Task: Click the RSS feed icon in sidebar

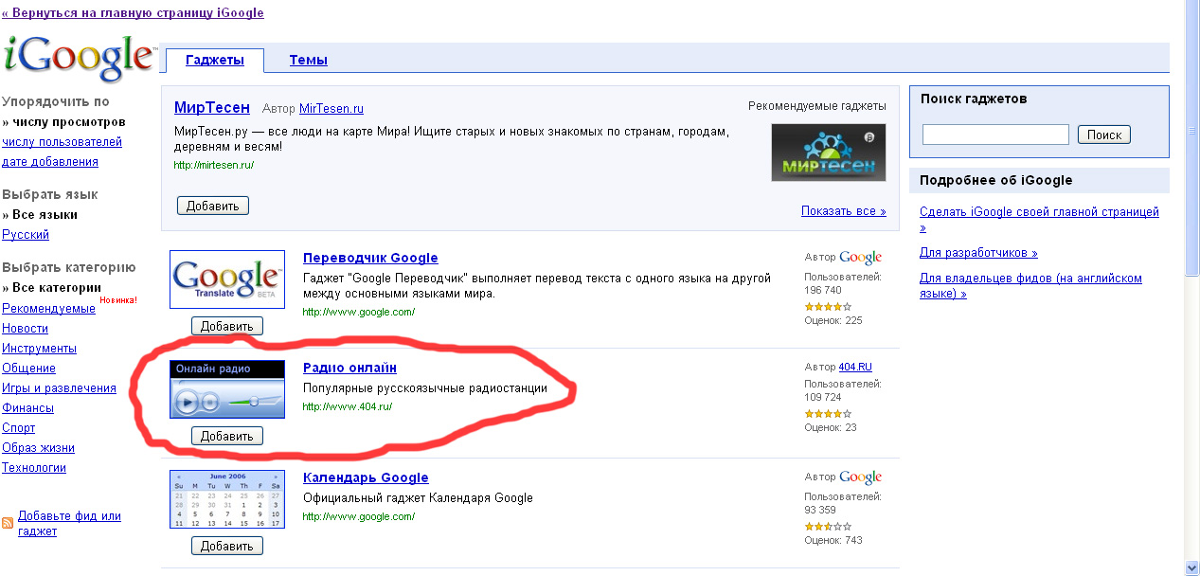Action: [8, 523]
